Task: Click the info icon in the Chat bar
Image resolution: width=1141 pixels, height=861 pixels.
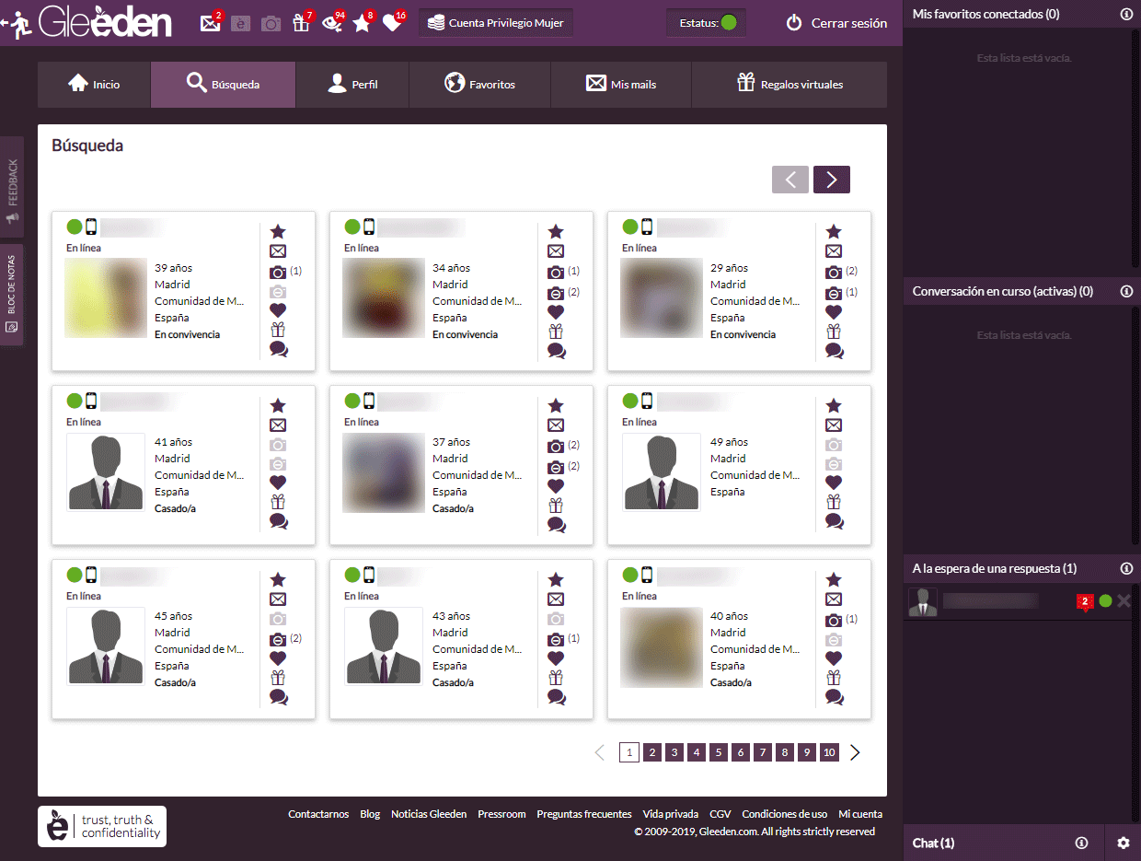Action: click(1082, 843)
